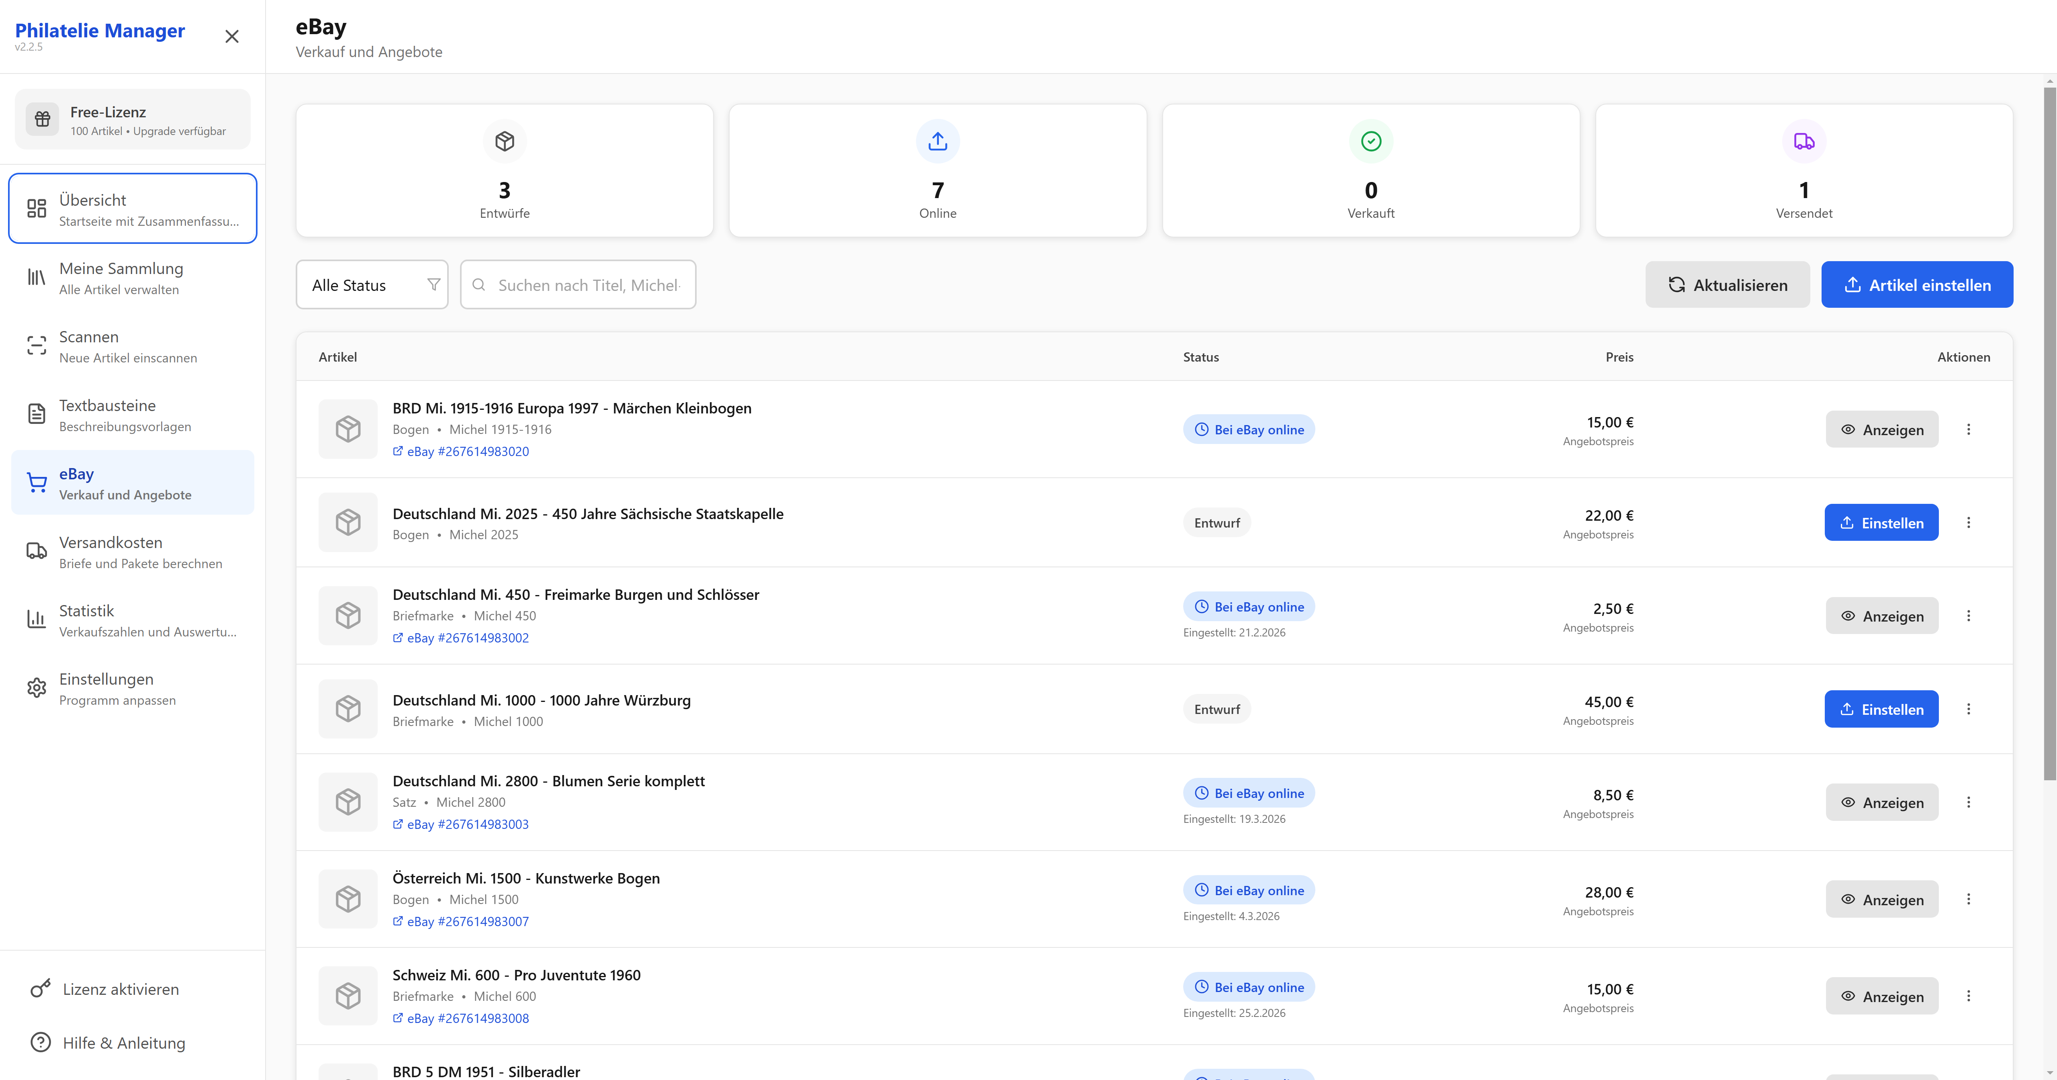Click the Aktualisieren refresh button
This screenshot has height=1080, width=2057.
(x=1727, y=284)
